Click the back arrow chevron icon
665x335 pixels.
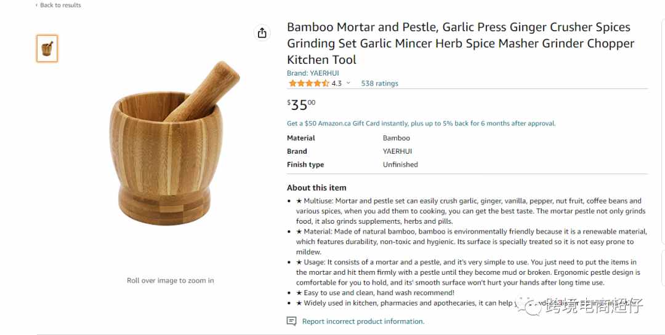pyautogui.click(x=36, y=5)
